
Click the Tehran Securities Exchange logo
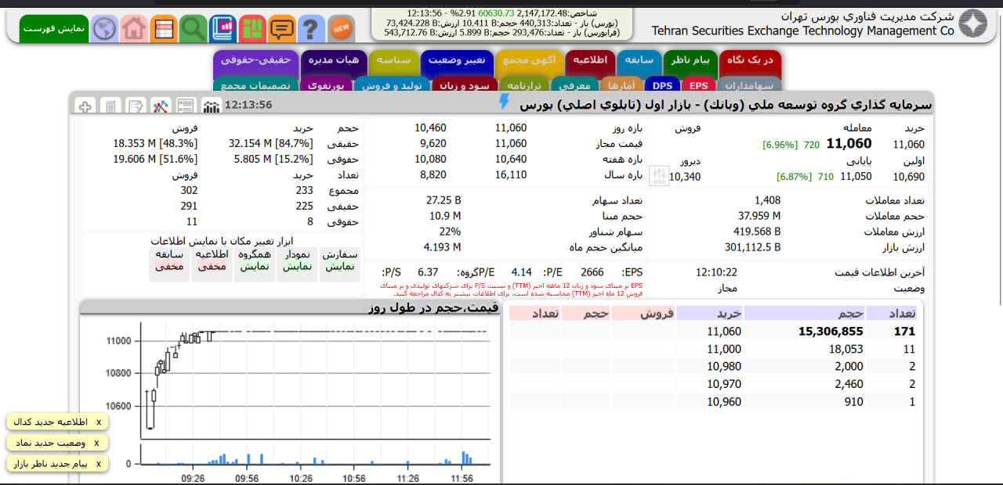click(974, 23)
